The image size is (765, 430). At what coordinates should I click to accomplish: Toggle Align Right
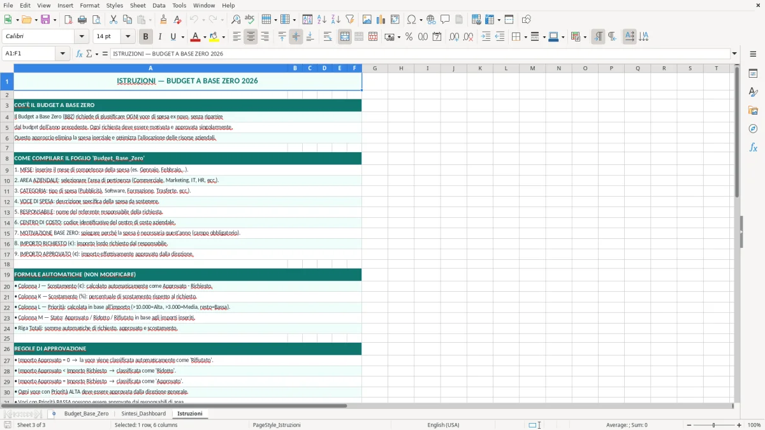[x=265, y=37]
